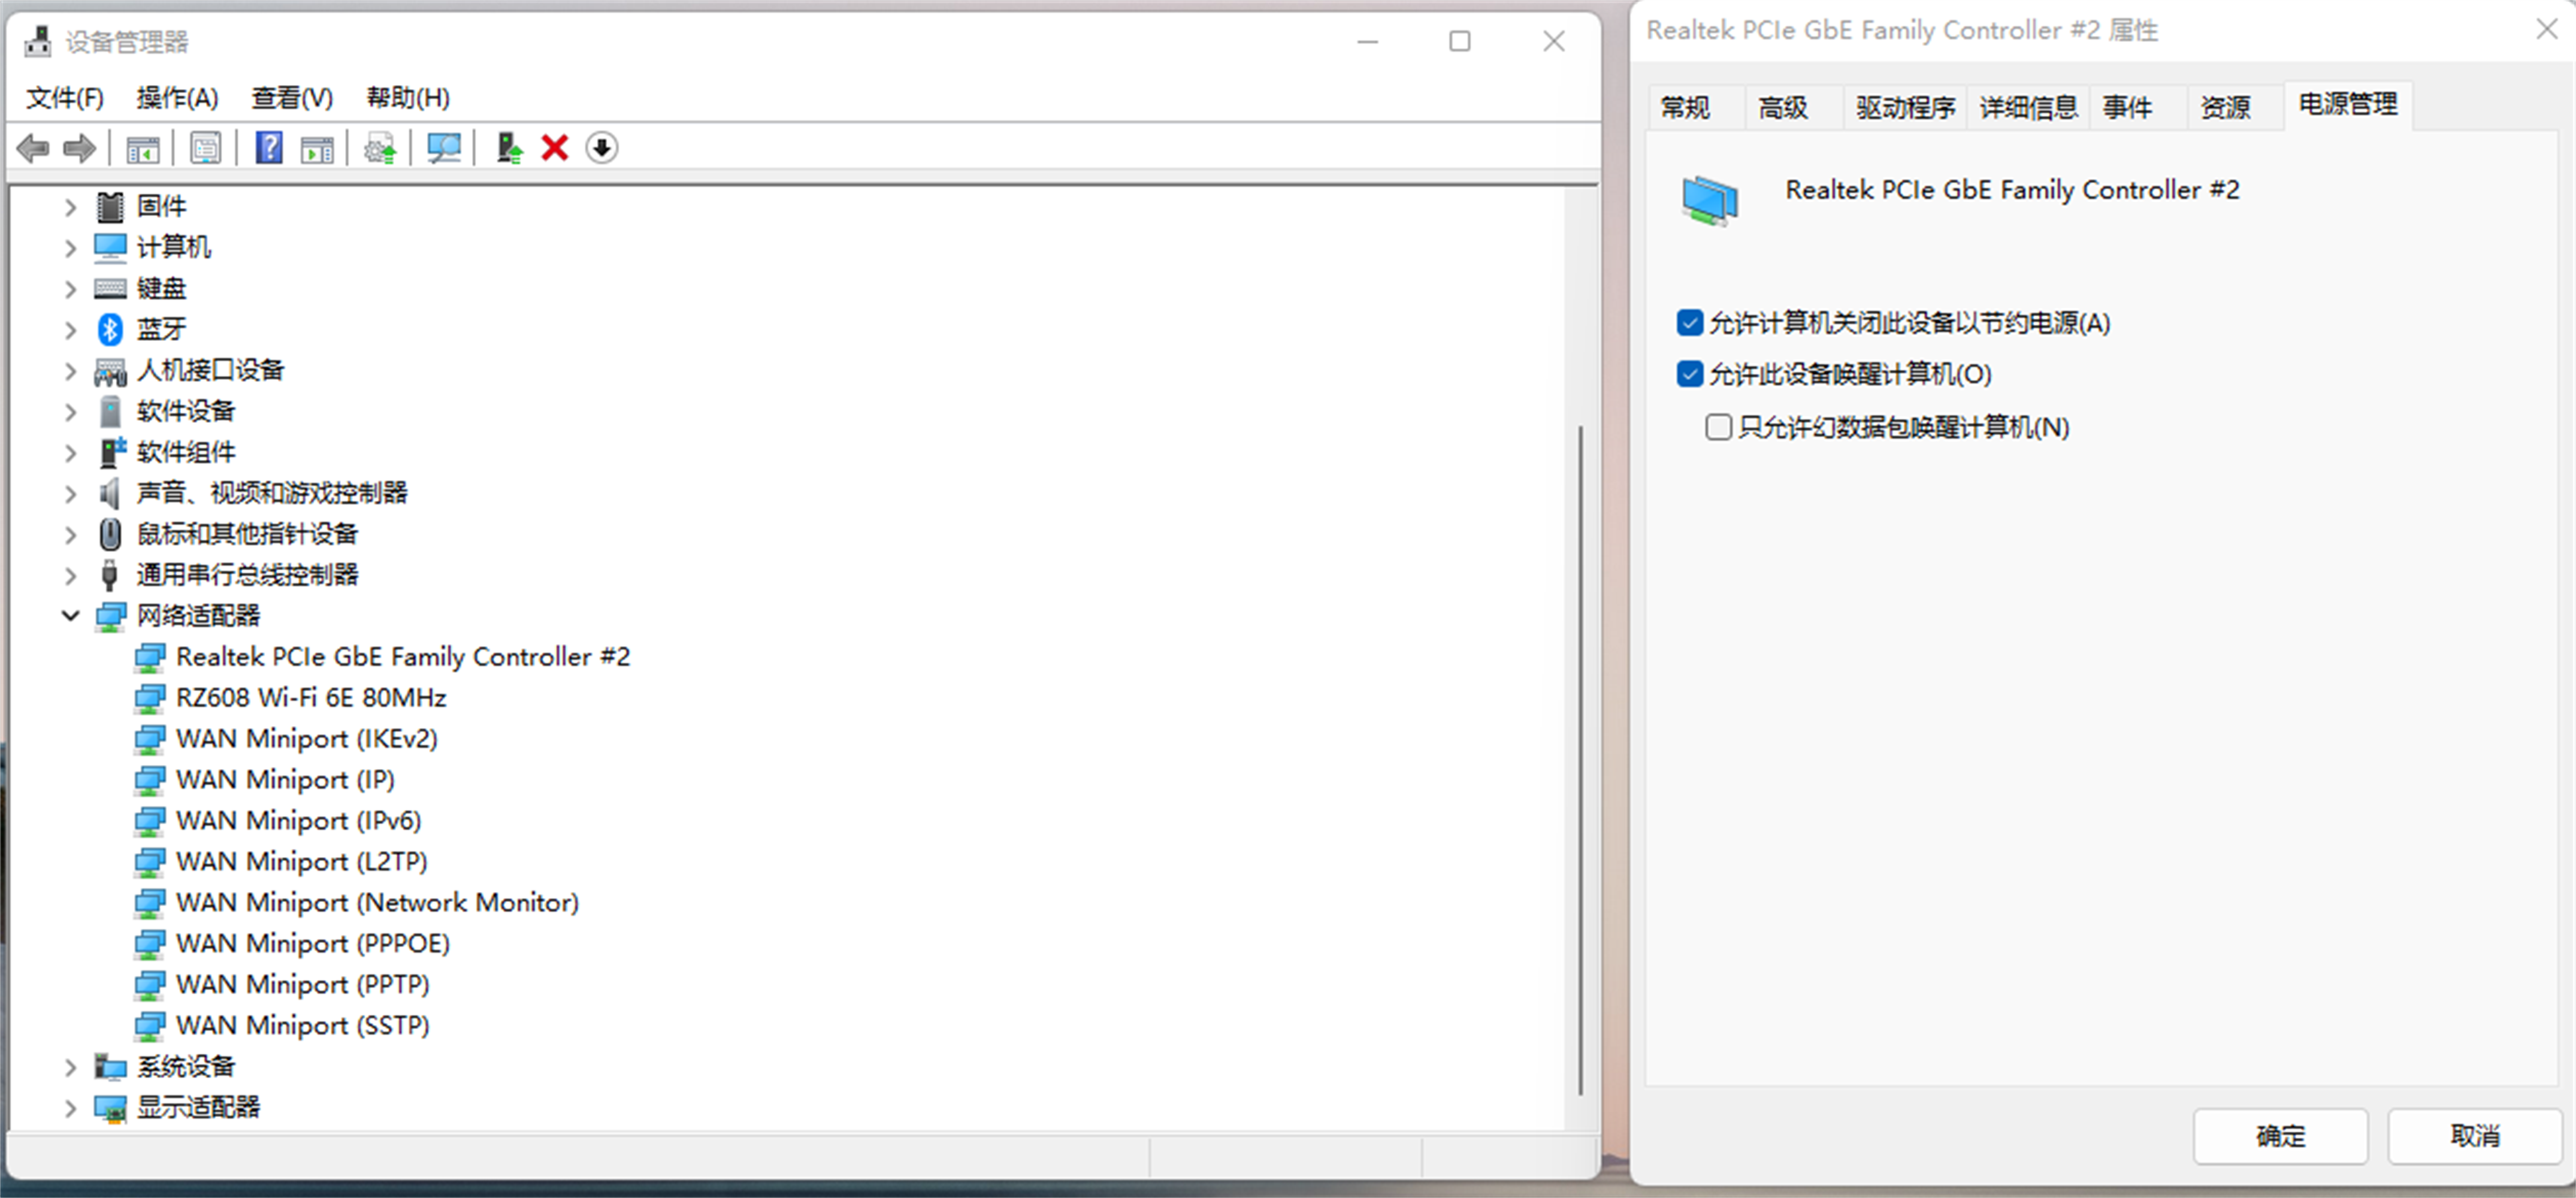This screenshot has height=1198, width=2576.
Task: Click the Forward arrow toolbar icon
Action: pos(79,149)
